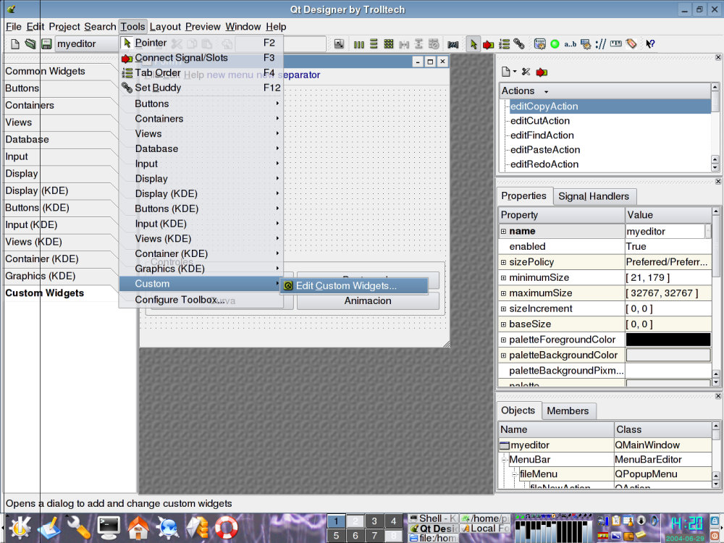Open the Preview menu
This screenshot has height=543, width=724.
coord(203,27)
